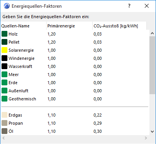156x144 pixels.
Task: Edit Pellet CO₂ value 0,03
Action: [97, 42]
